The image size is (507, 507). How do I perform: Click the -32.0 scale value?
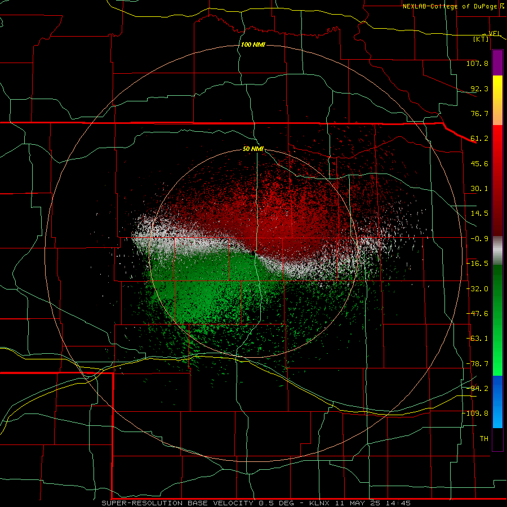coord(477,289)
